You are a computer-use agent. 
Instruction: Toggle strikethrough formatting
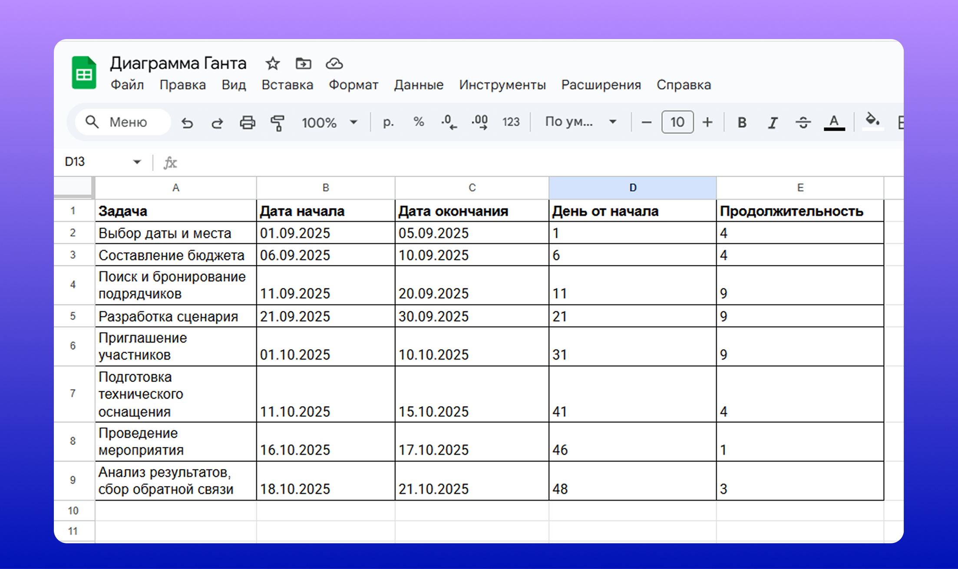tap(803, 122)
